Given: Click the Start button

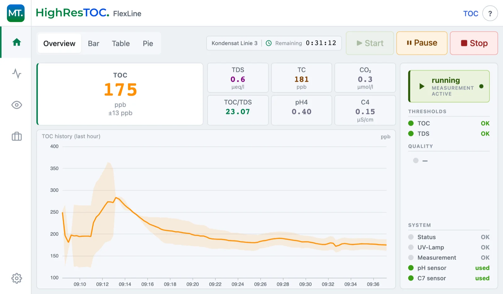Looking at the screenshot, I should 370,43.
